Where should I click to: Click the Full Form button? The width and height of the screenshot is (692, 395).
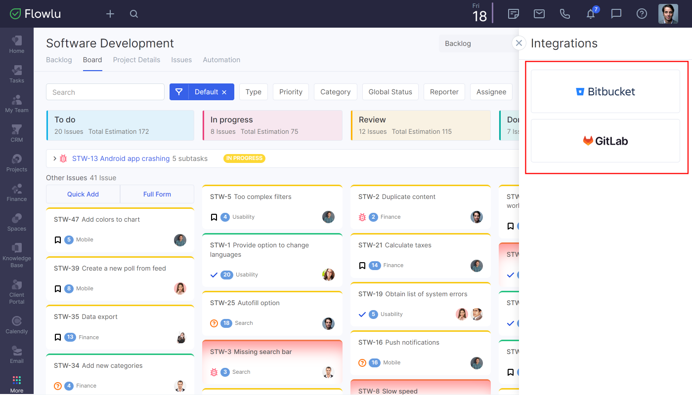point(157,194)
